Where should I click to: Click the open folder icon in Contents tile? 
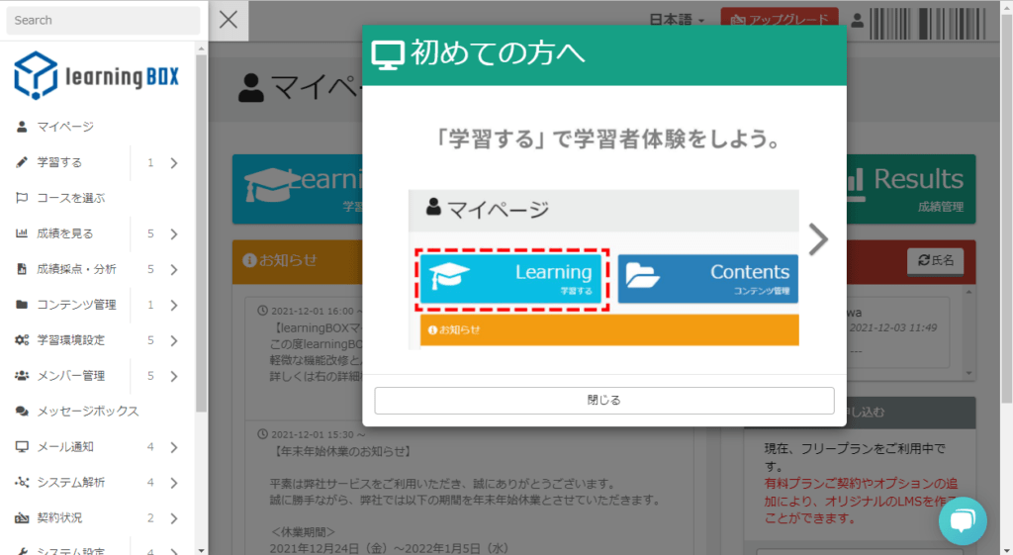[x=642, y=275]
